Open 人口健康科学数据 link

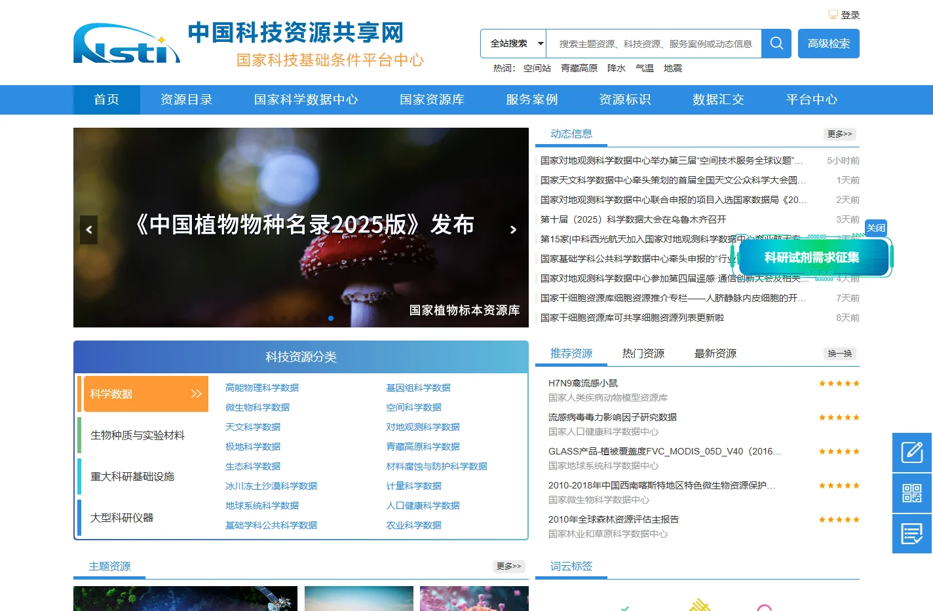[423, 506]
